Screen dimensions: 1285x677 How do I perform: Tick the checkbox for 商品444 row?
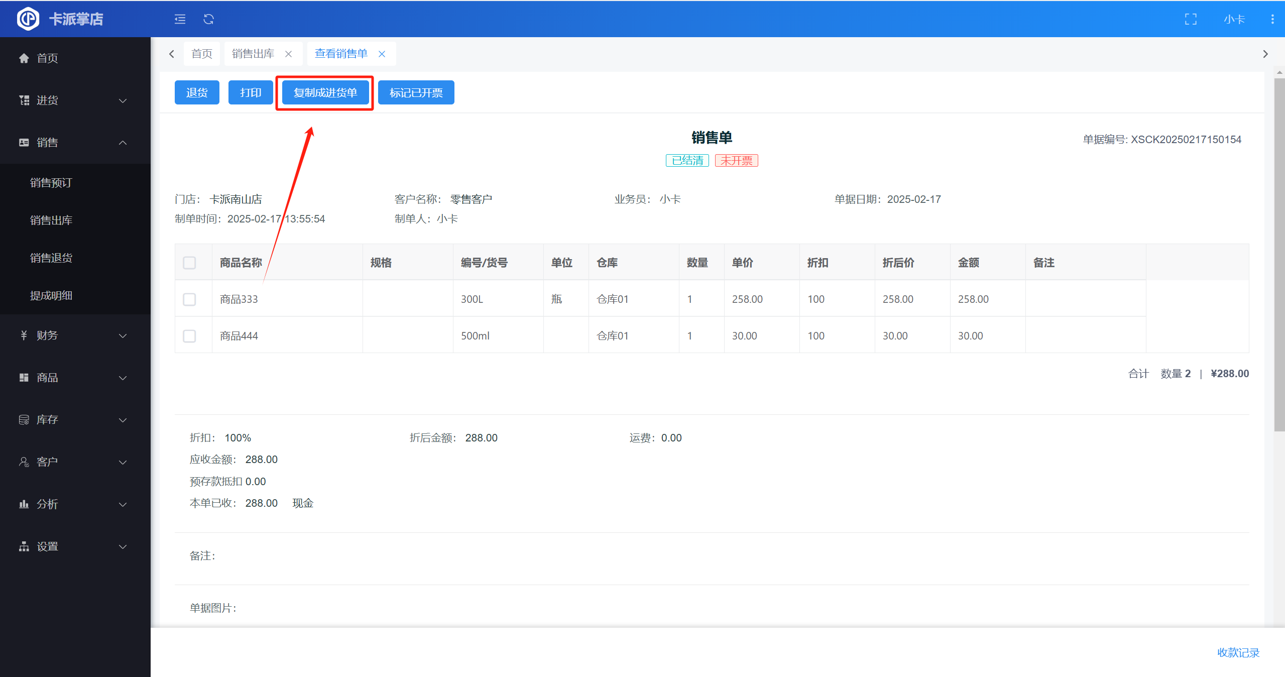tap(189, 336)
